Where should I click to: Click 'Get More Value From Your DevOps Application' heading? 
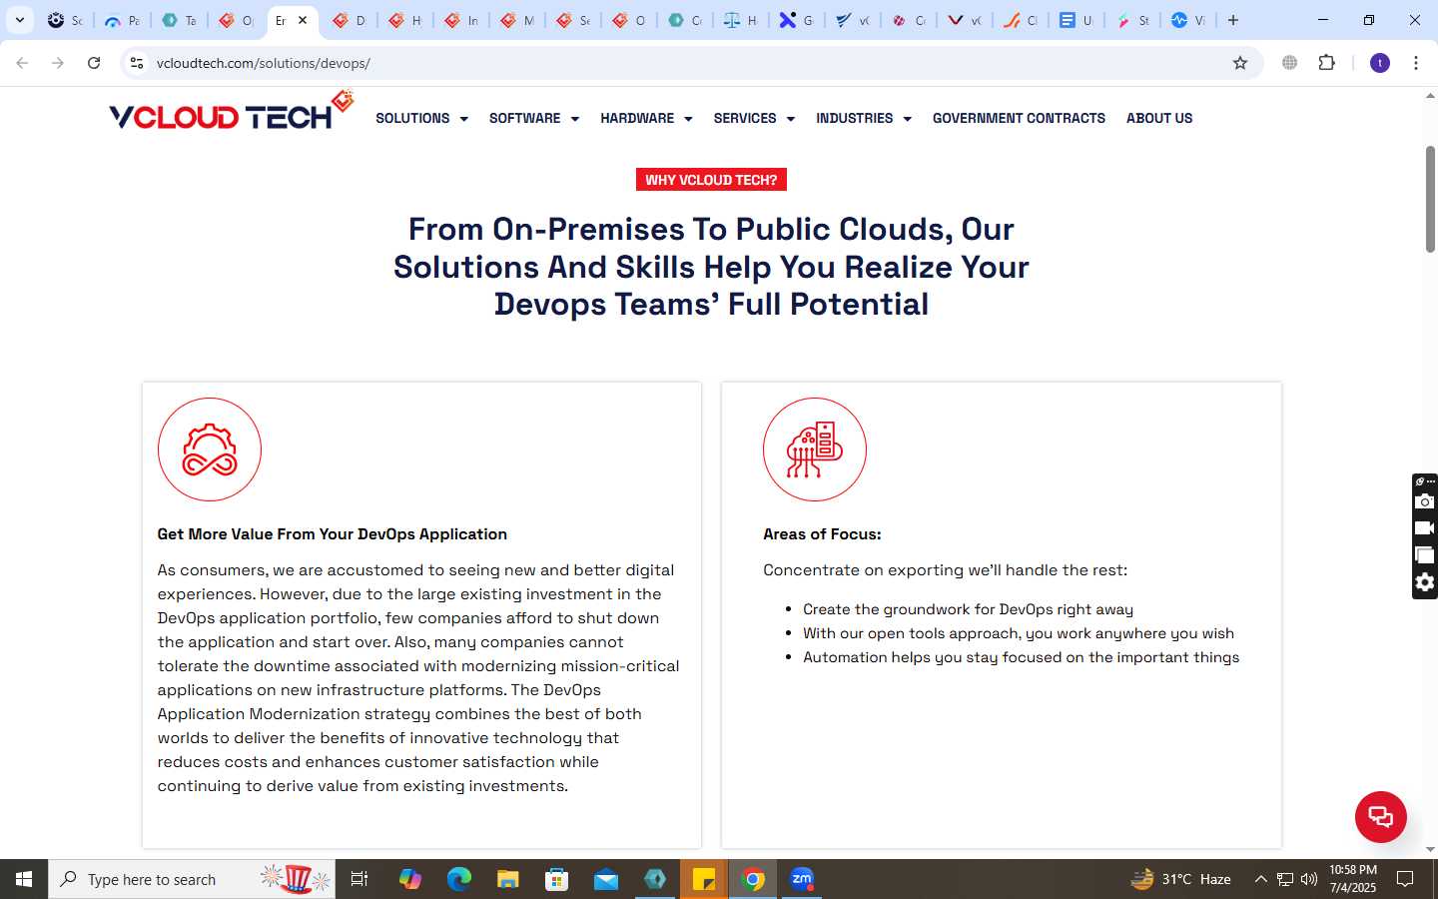(x=332, y=534)
